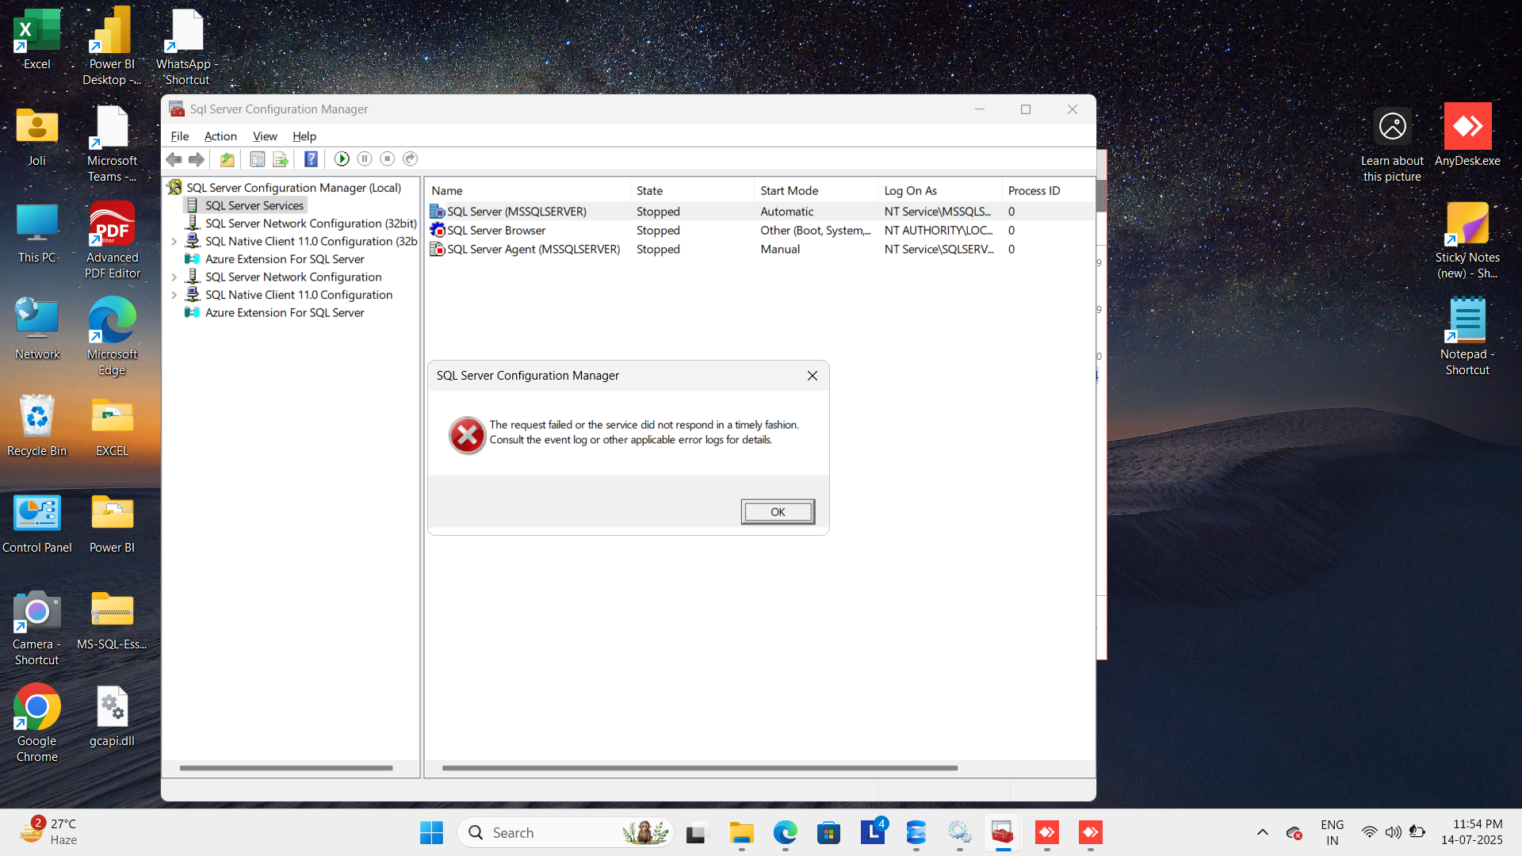Image resolution: width=1522 pixels, height=856 pixels.
Task: Select SQL Server Network Configuration (32bit) node
Action: point(310,224)
